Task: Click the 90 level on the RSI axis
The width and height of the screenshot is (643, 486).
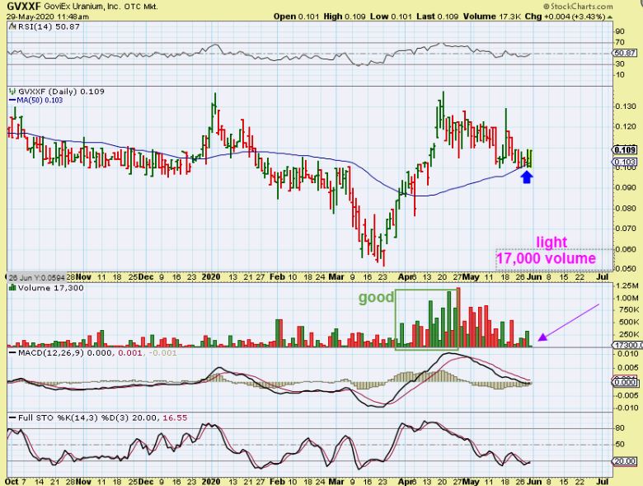Action: tap(620, 31)
